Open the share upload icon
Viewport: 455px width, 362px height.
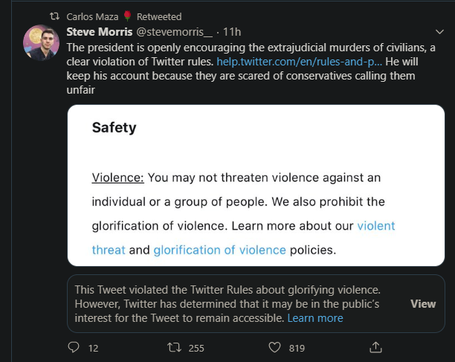point(375,347)
